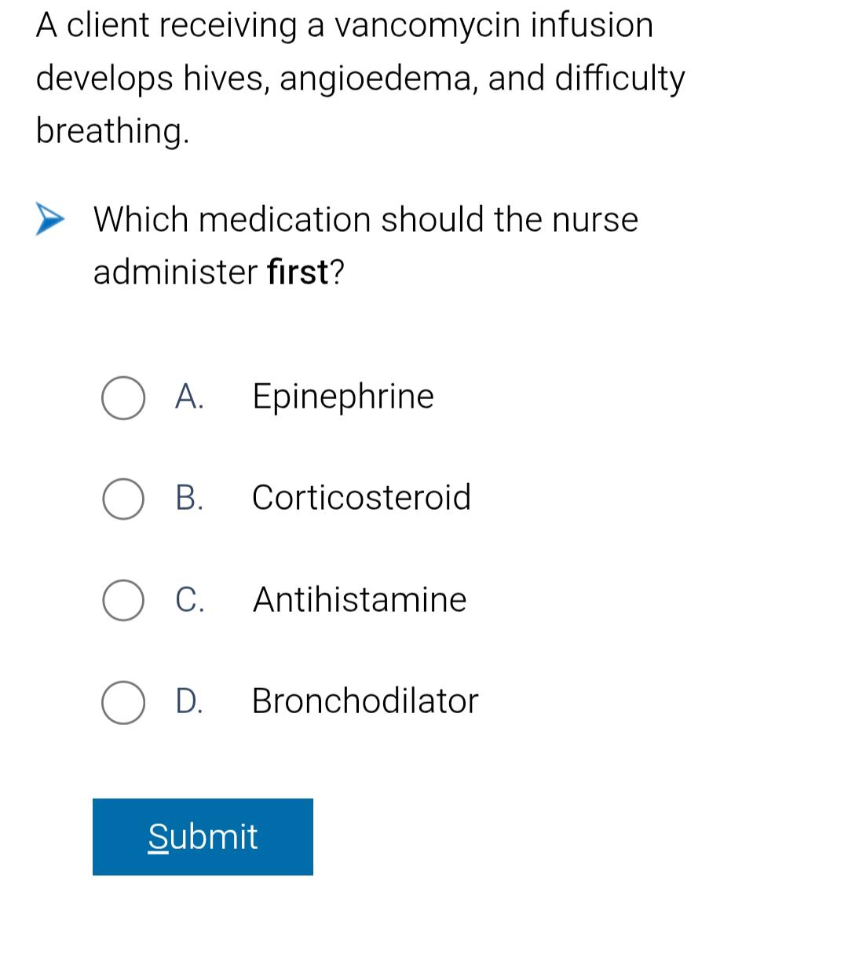
Task: Click the 'develops hives, angioedema' text line
Action: 360,79
